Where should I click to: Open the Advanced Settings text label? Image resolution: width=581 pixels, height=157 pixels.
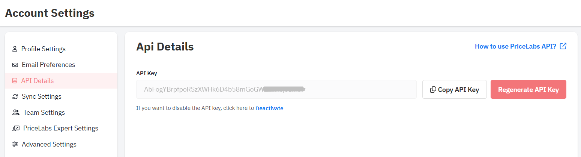pyautogui.click(x=49, y=144)
